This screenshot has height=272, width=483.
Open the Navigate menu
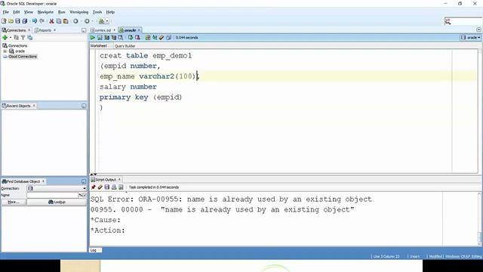click(x=45, y=12)
